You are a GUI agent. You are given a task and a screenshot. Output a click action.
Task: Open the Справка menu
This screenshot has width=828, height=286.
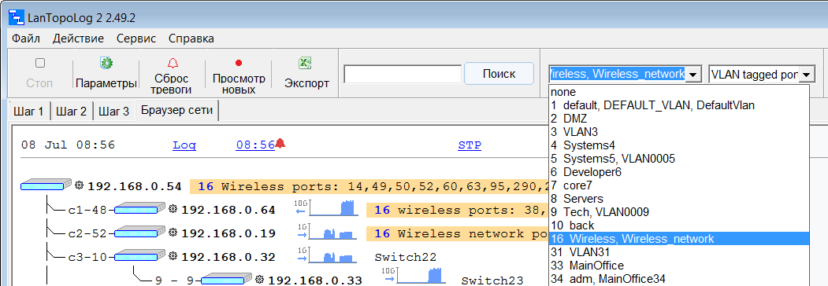point(191,38)
